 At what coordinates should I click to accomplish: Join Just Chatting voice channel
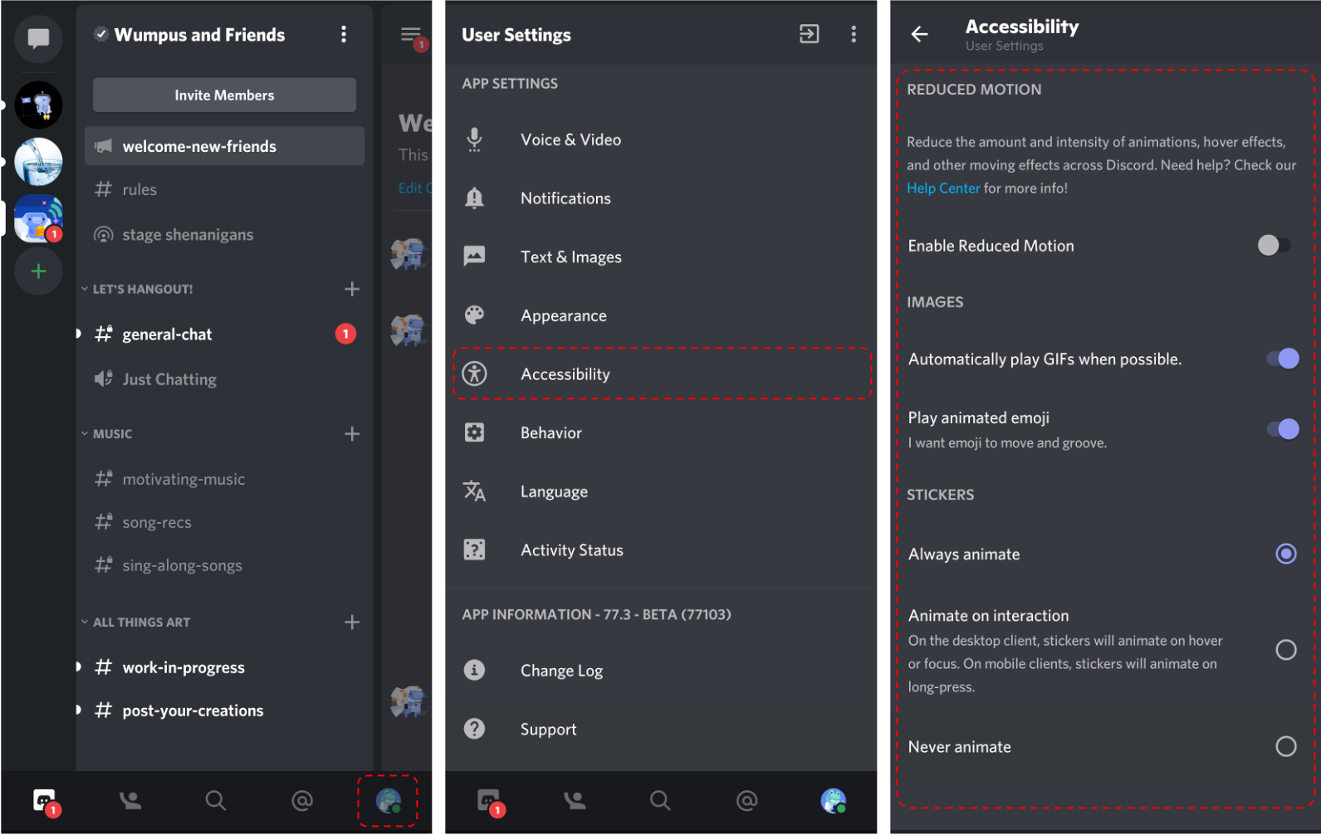(x=224, y=379)
